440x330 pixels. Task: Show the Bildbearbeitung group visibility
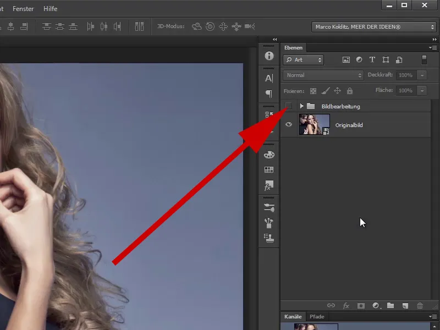[288, 106]
